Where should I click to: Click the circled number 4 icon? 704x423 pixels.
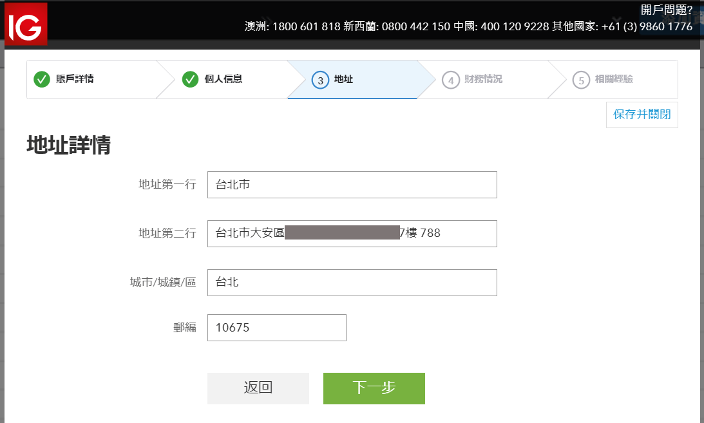(449, 79)
